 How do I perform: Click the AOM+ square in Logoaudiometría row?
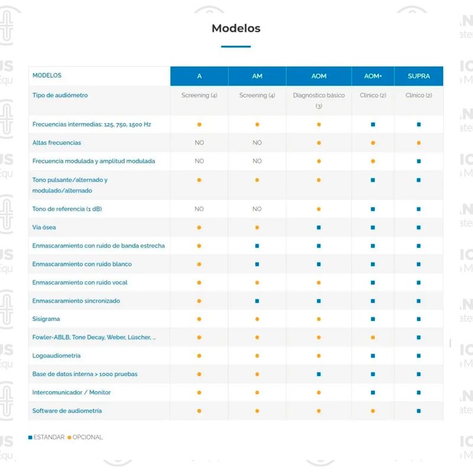372,356
